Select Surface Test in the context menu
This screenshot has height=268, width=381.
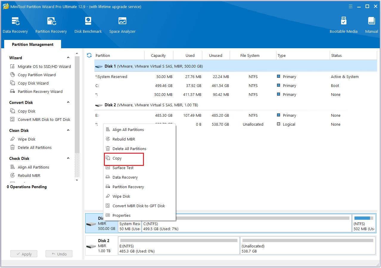coord(123,168)
